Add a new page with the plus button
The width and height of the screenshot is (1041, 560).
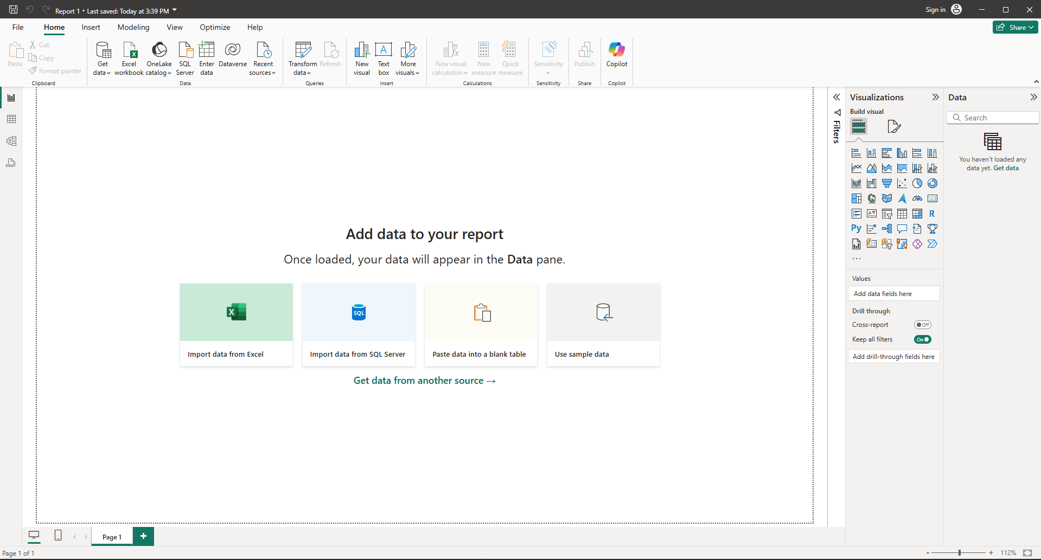pos(143,536)
